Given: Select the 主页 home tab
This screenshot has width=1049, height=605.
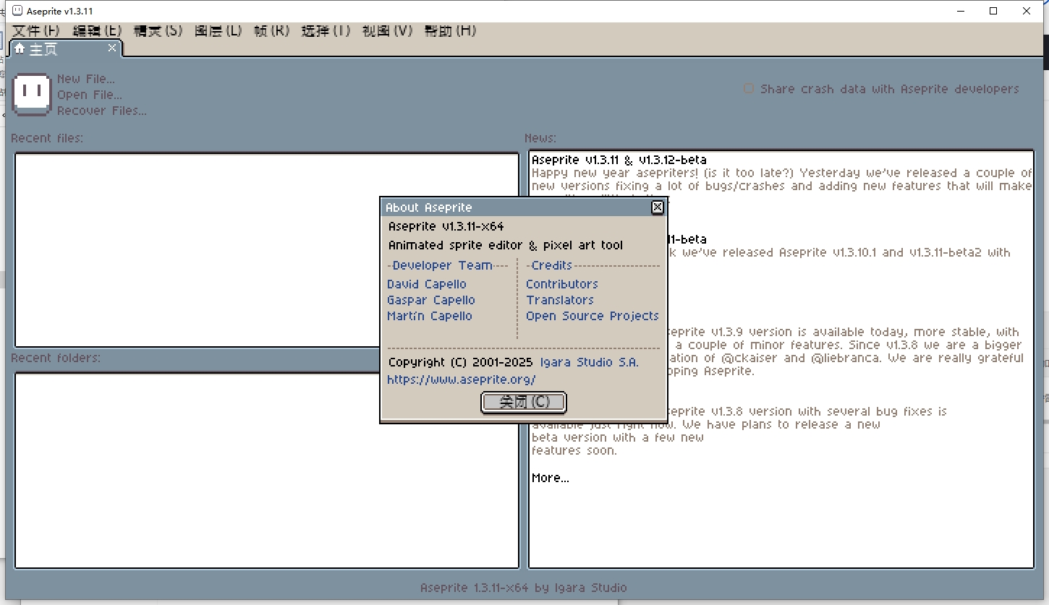Looking at the screenshot, I should click(65, 48).
